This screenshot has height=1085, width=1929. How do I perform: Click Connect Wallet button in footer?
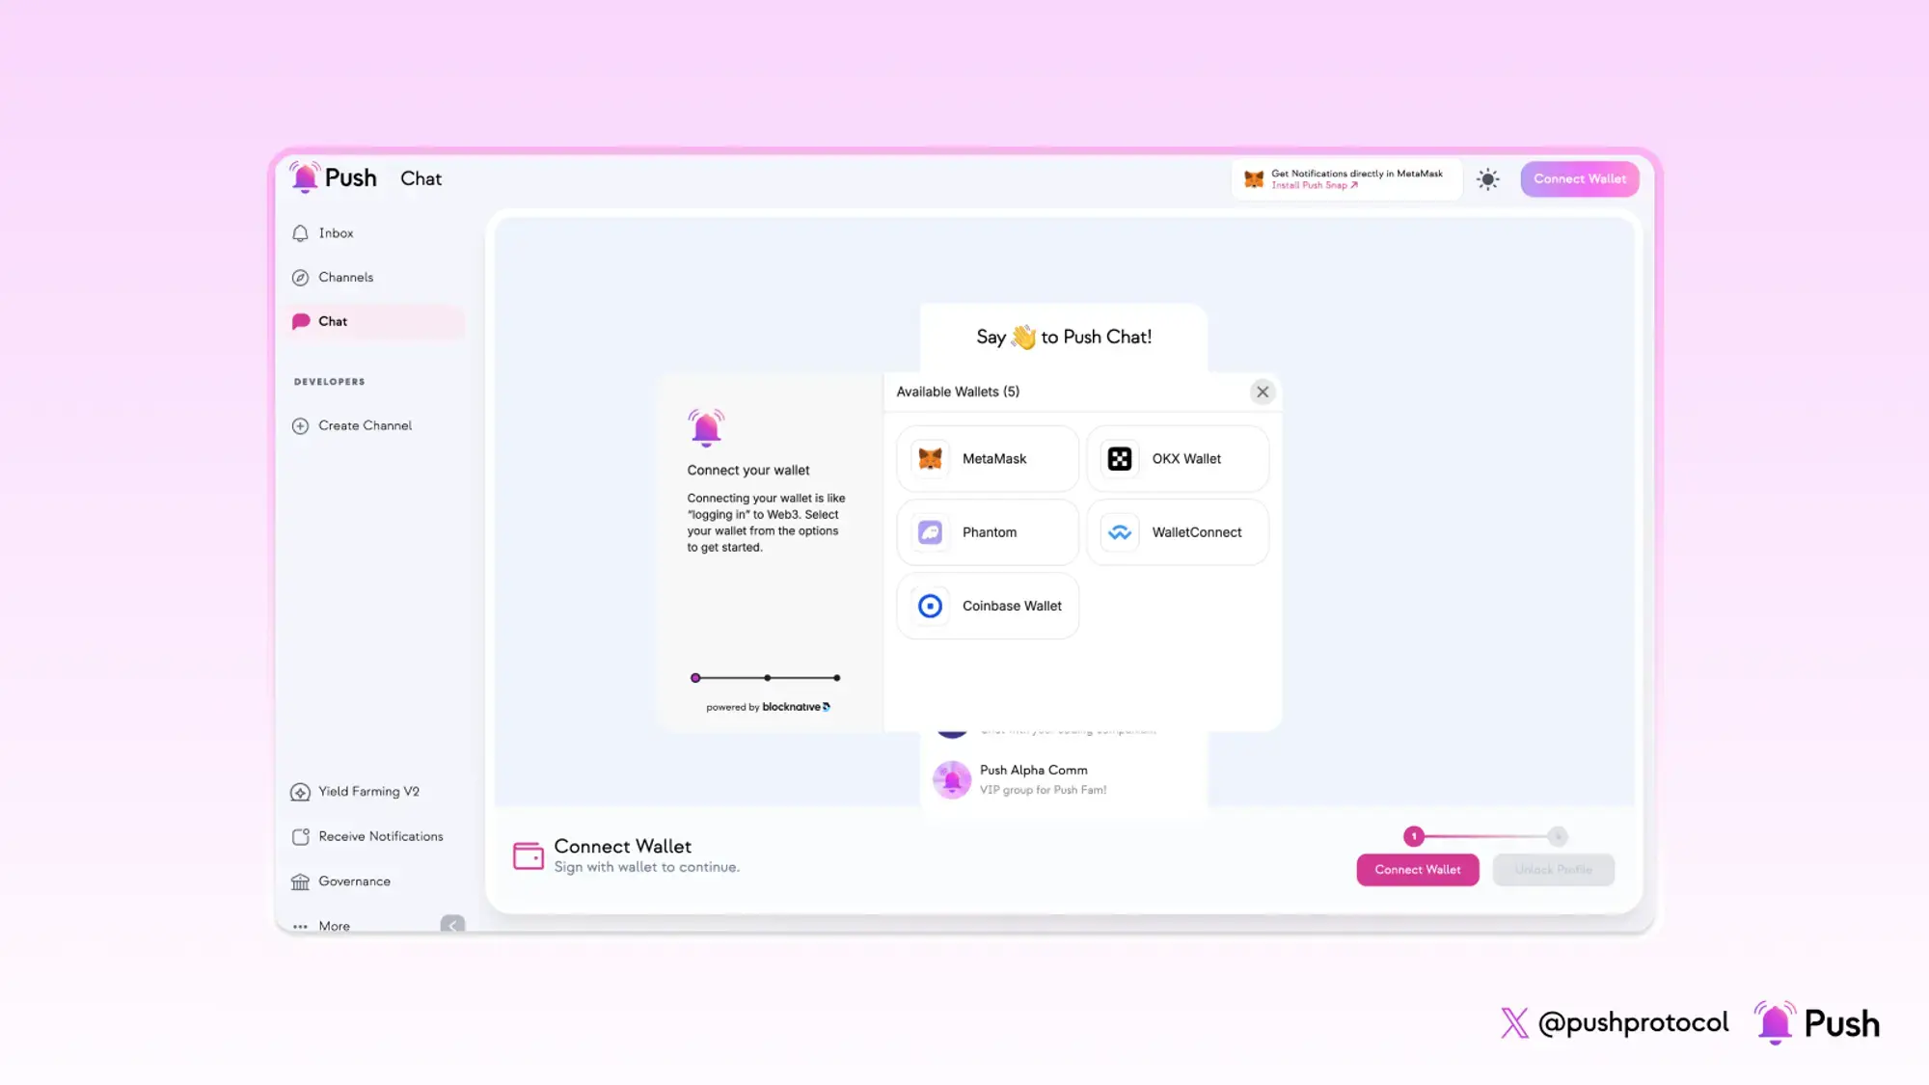tap(1418, 869)
